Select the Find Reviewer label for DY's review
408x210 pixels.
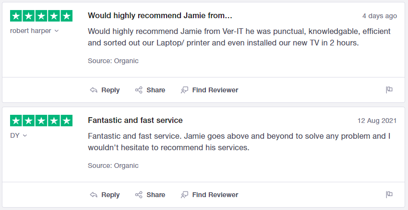coord(215,195)
